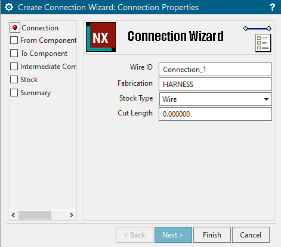This screenshot has height=247, width=281.
Task: Click the properties checklist icon
Action: pos(263,43)
